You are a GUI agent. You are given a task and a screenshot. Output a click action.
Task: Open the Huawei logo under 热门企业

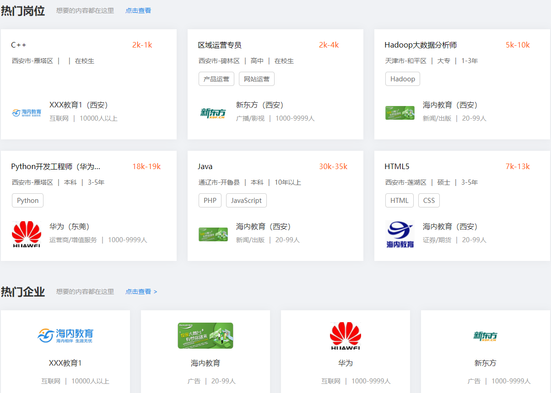coord(346,336)
